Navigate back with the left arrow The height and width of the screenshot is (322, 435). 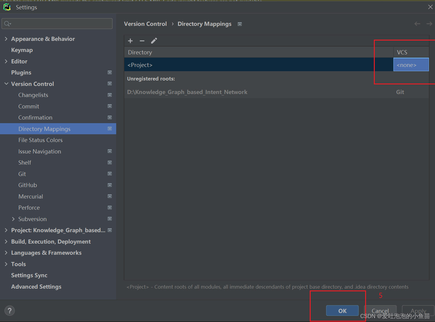coord(417,24)
